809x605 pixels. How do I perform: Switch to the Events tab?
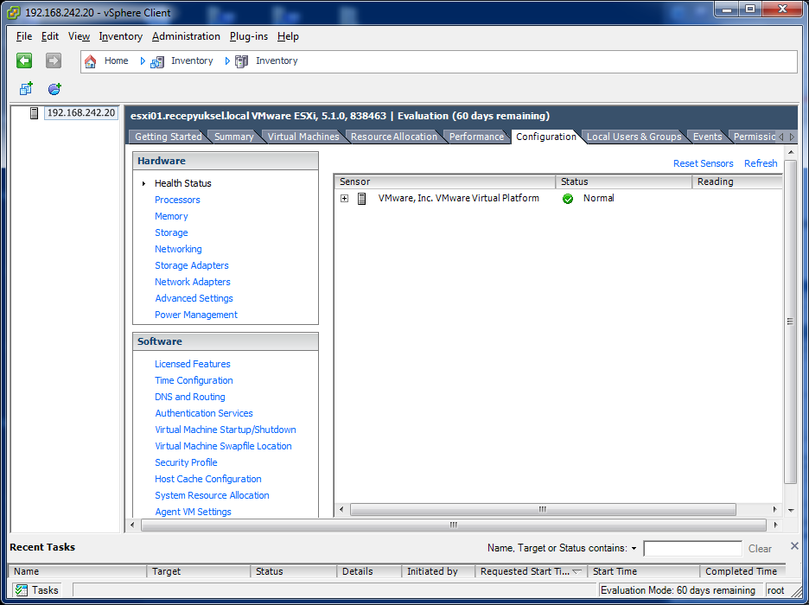click(707, 137)
